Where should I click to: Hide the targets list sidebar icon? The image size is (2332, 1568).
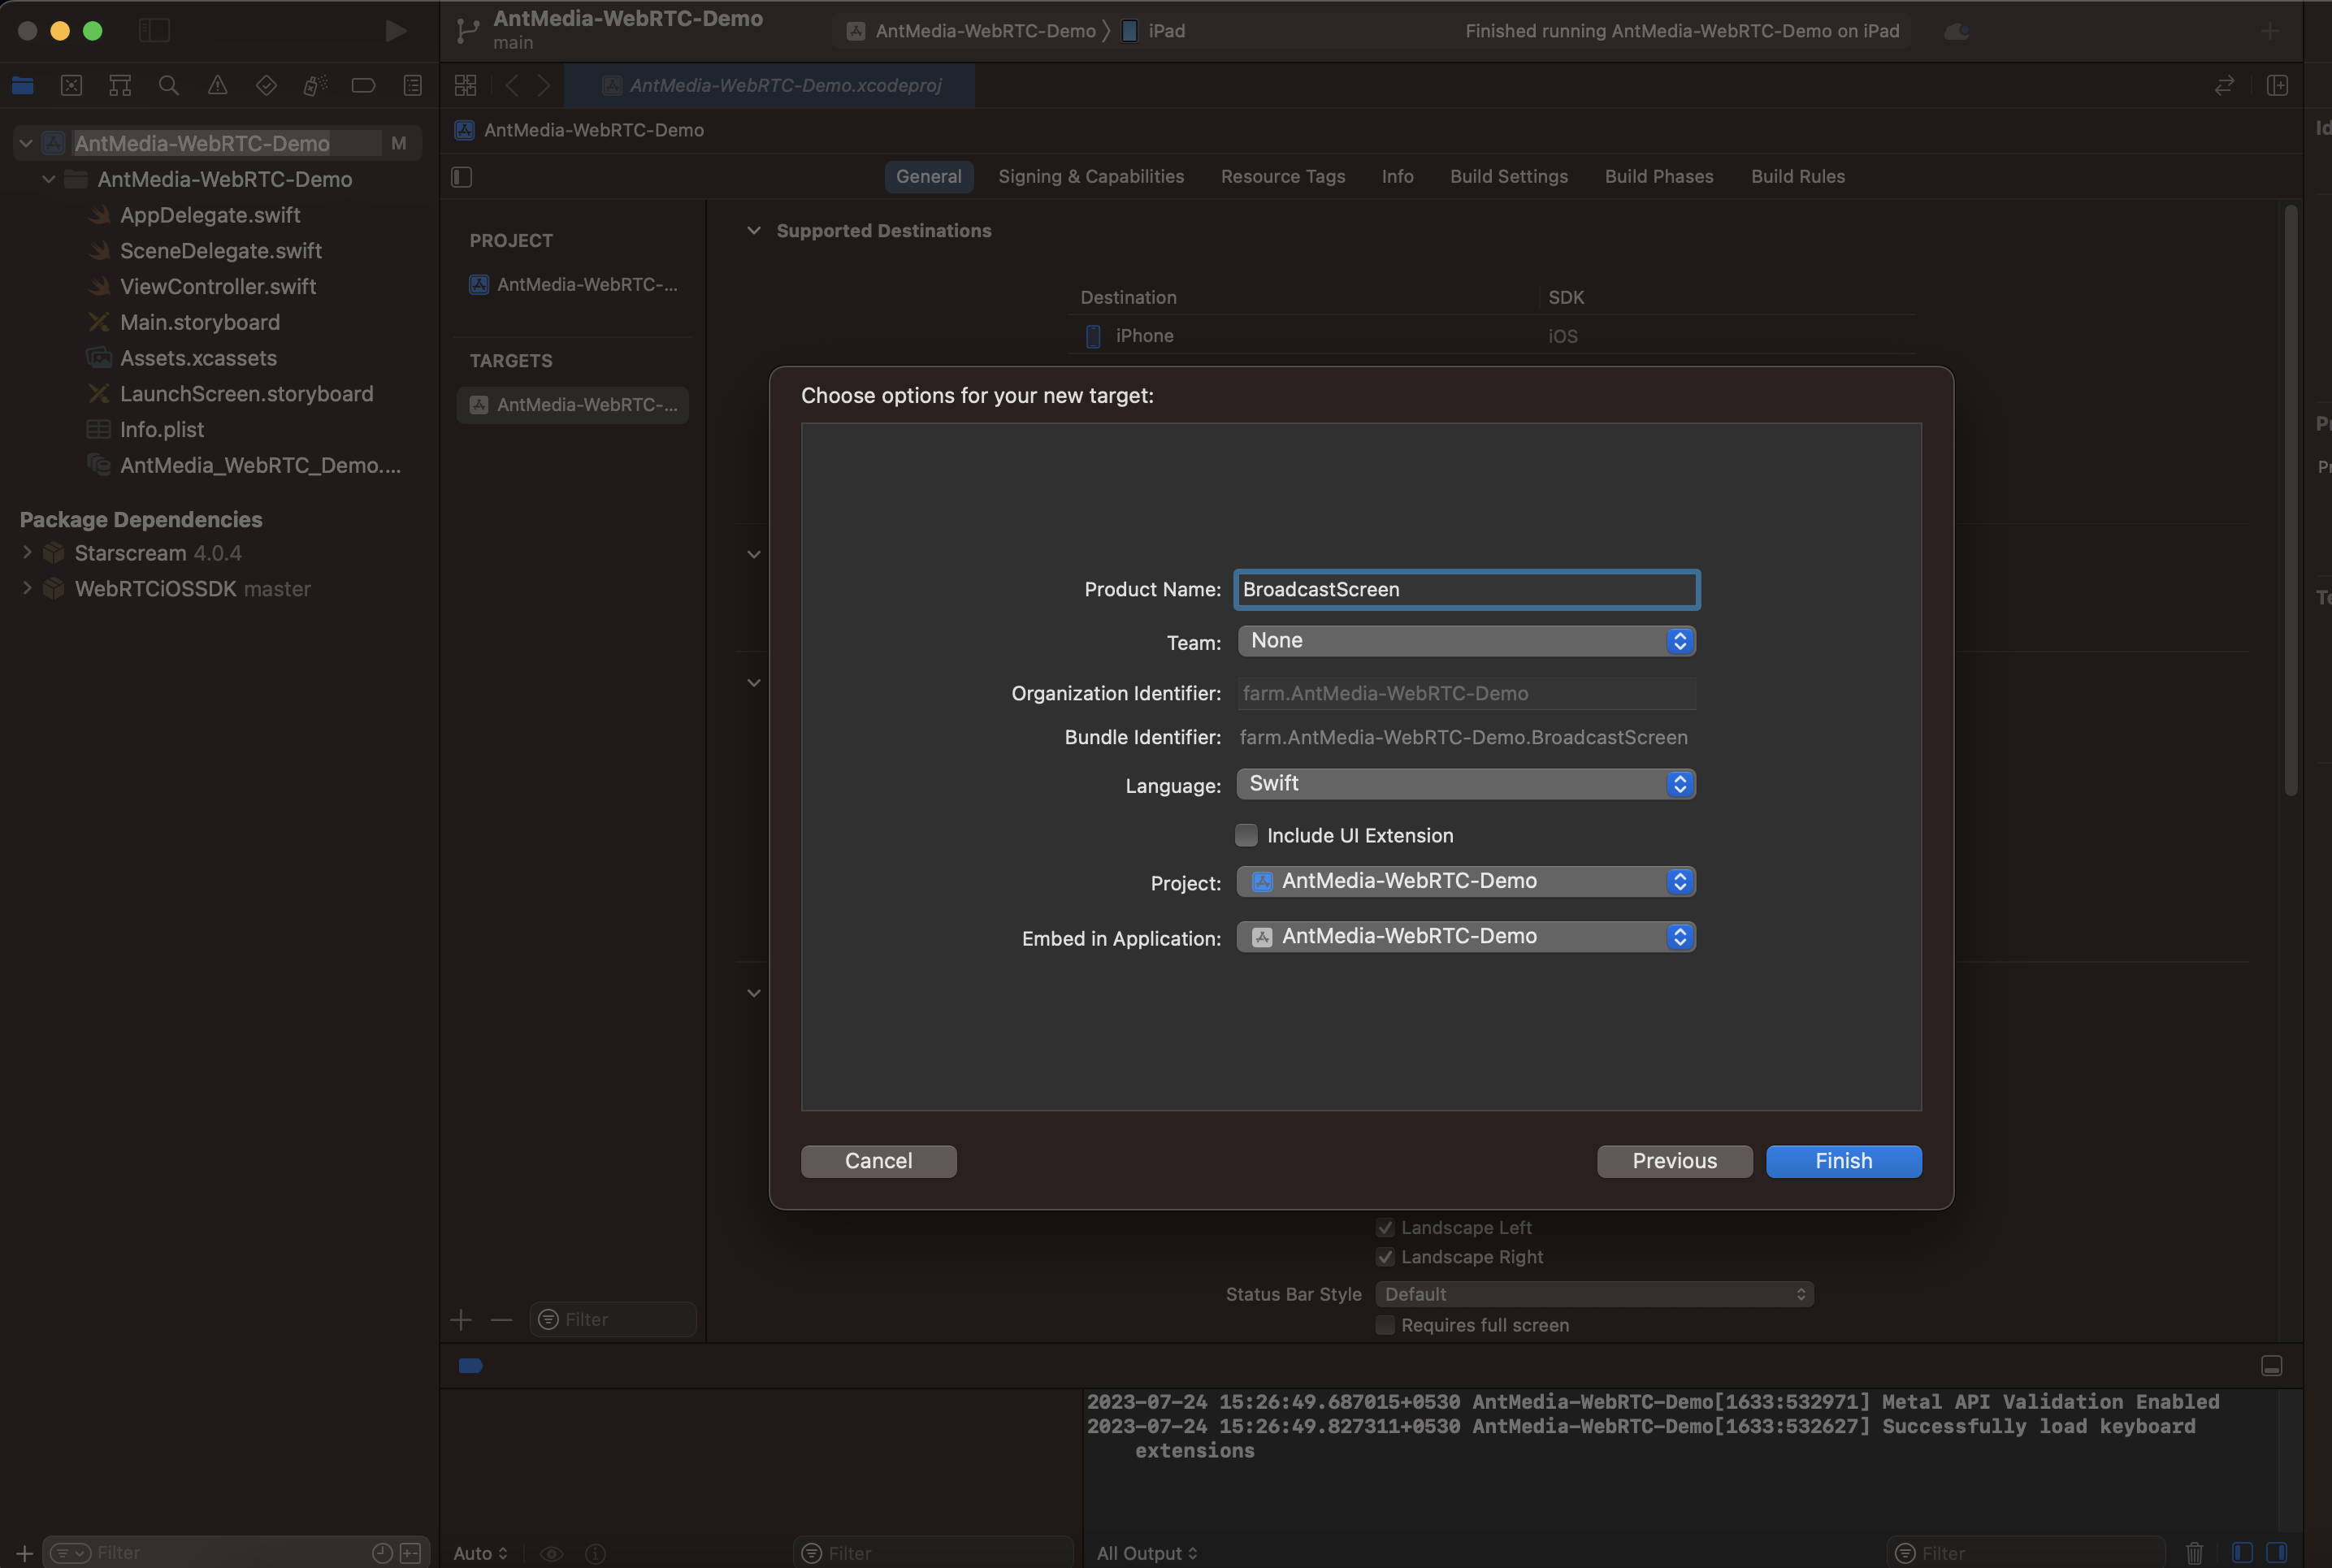click(462, 177)
